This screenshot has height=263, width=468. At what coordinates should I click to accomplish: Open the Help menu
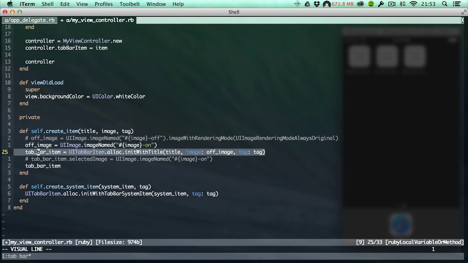pyautogui.click(x=178, y=4)
